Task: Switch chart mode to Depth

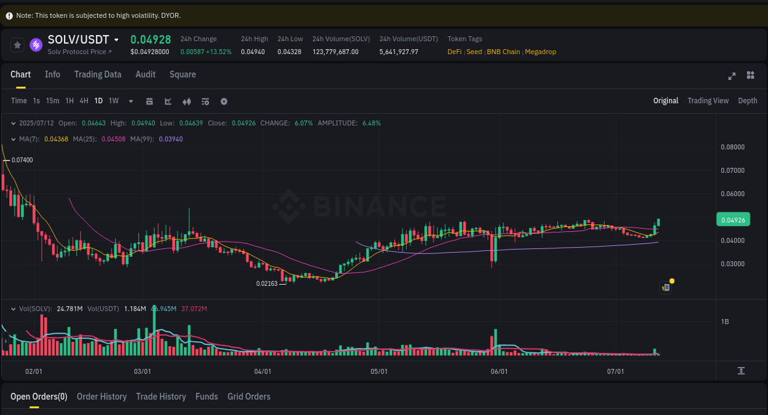Action: 748,100
